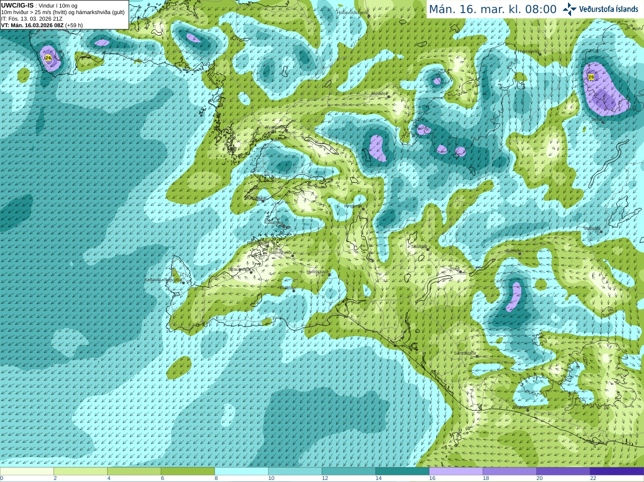
Task: Click the Keflavíkurflugvöllur station marker
Action: click(x=183, y=283)
